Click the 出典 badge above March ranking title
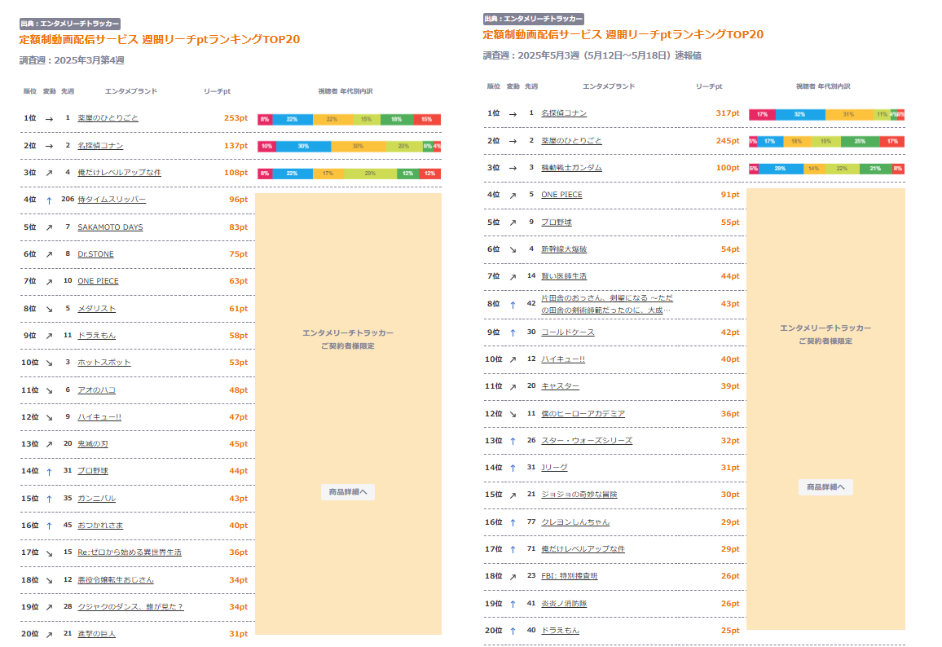Image resolution: width=942 pixels, height=647 pixels. pos(69,24)
